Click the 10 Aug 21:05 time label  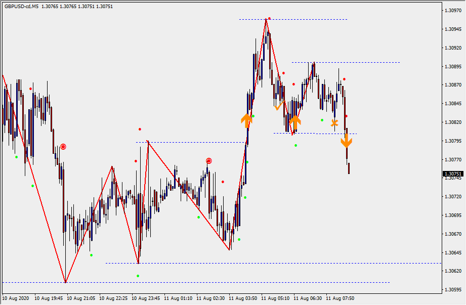(x=82, y=298)
